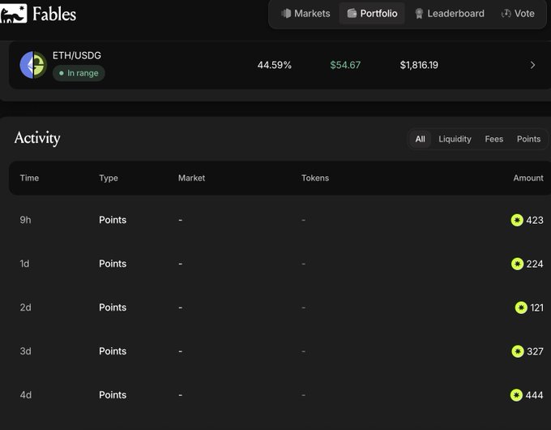Click the 44.59% value

(275, 65)
